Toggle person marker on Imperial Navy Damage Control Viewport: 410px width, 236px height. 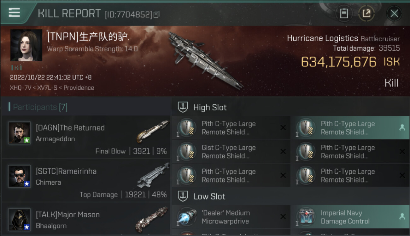click(x=402, y=216)
